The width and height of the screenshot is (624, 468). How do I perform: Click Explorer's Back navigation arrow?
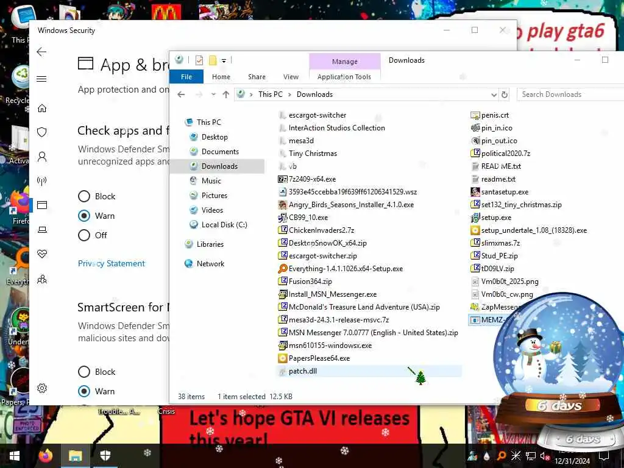[x=181, y=94]
